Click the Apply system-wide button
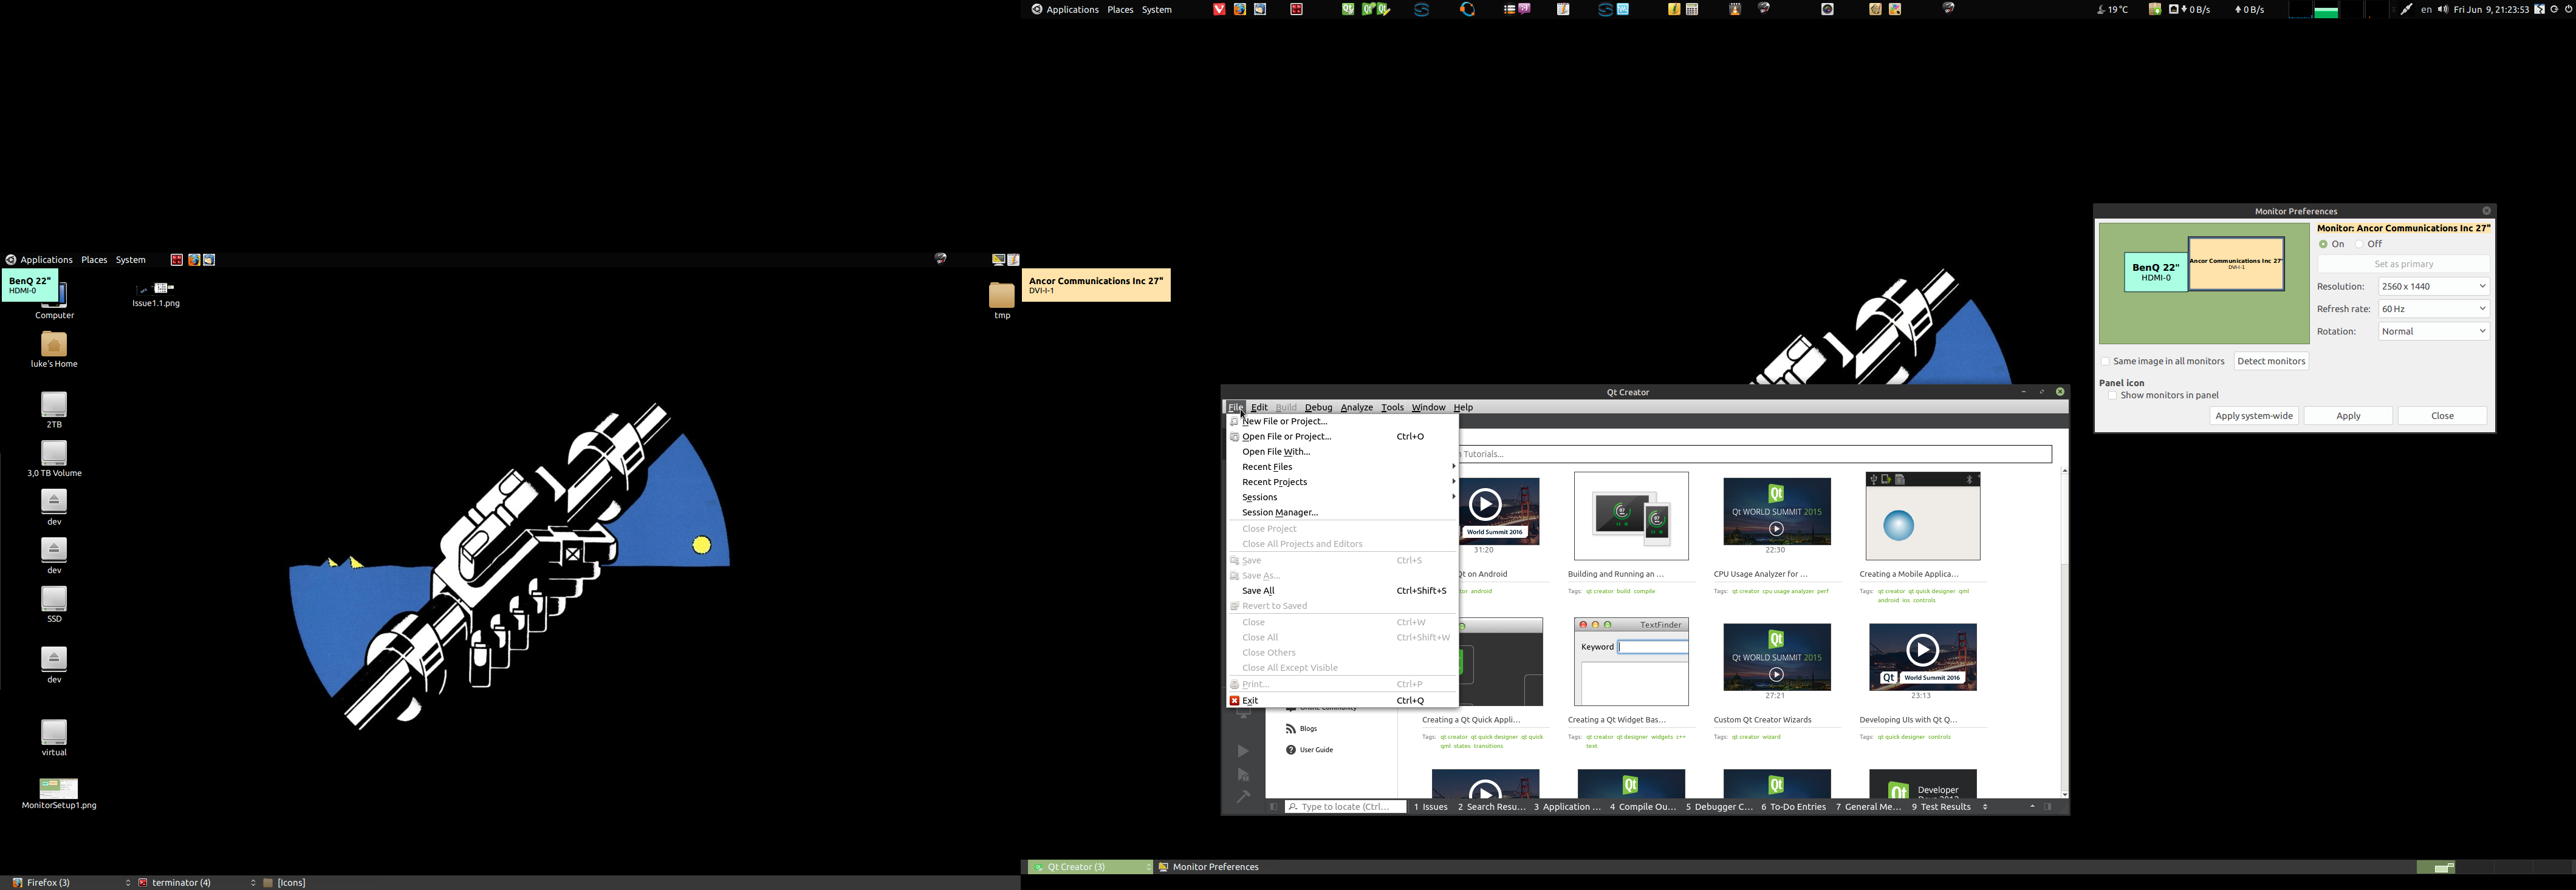This screenshot has width=2576, height=890. (2253, 416)
